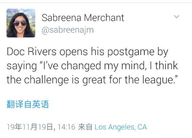Open the 19年11月19日 date stamp
This screenshot has height=138, width=192.
(x=30, y=127)
